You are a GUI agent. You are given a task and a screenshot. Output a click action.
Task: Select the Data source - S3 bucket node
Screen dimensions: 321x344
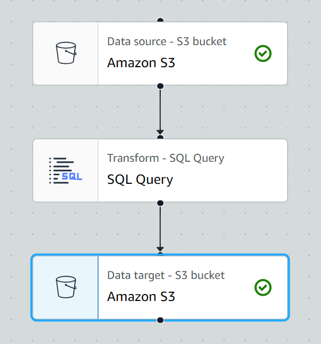pos(160,53)
